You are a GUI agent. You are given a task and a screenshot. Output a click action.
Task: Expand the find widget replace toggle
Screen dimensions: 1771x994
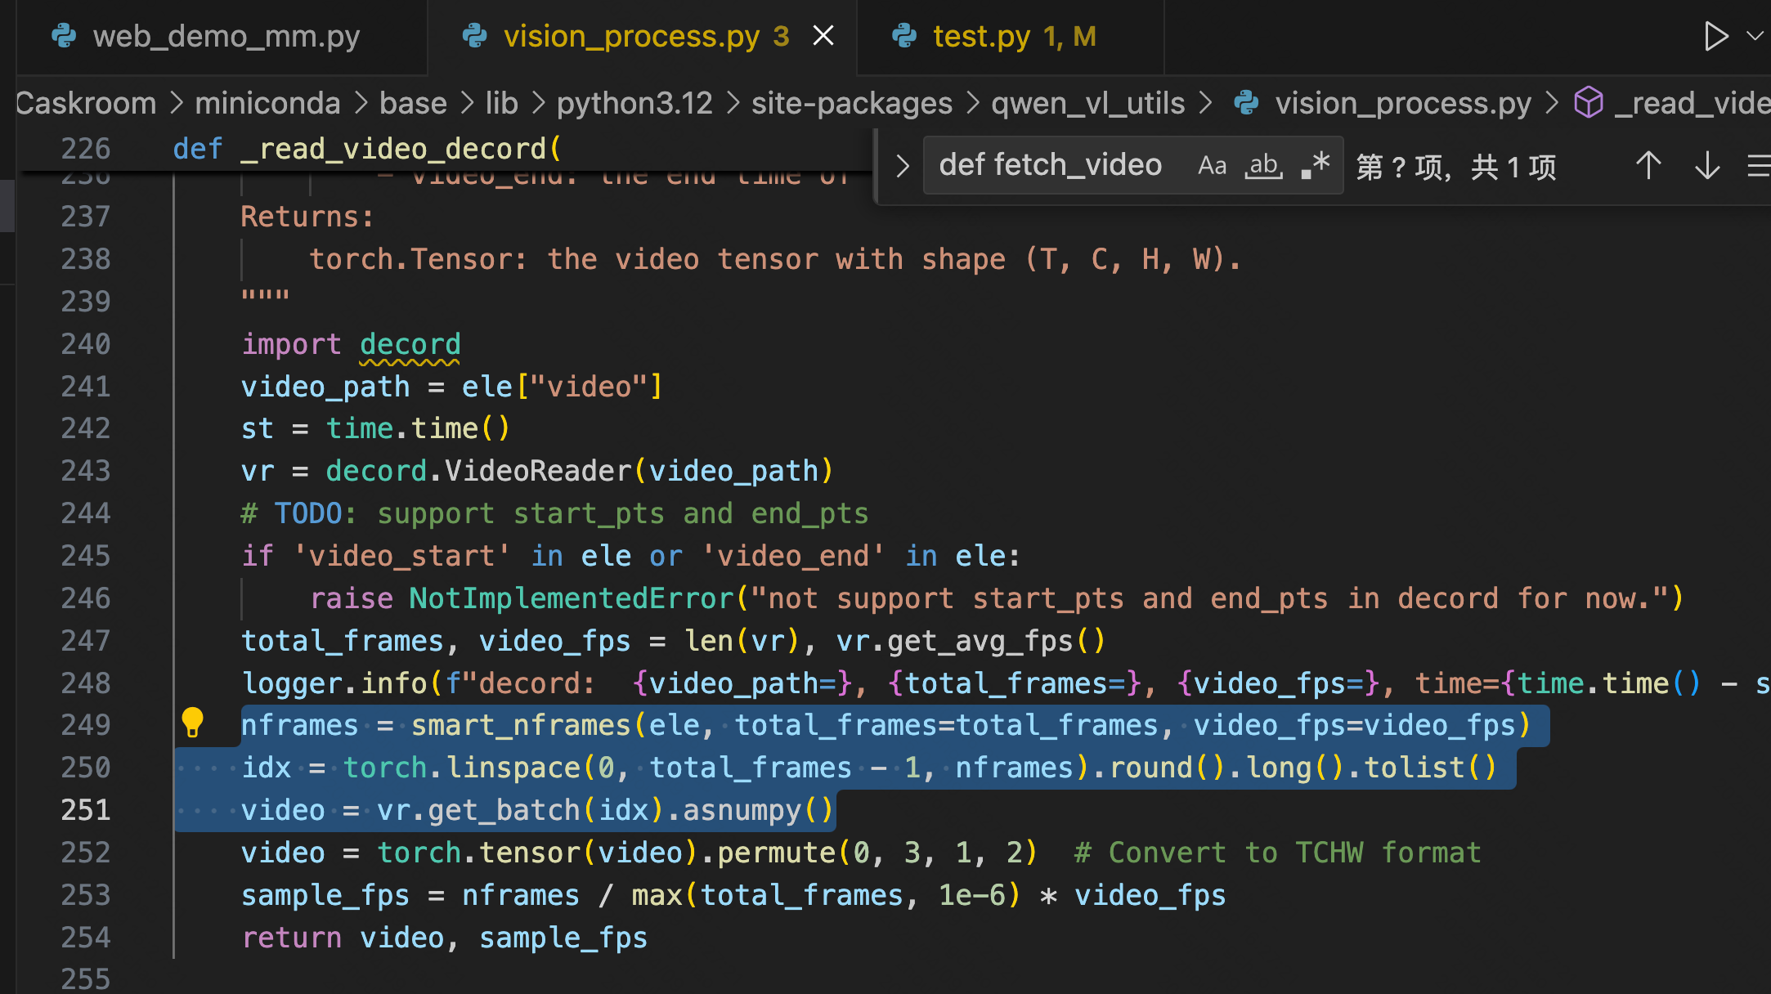pyautogui.click(x=902, y=166)
